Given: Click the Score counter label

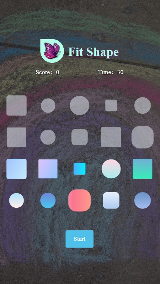Looking at the screenshot, I should coord(47,72).
